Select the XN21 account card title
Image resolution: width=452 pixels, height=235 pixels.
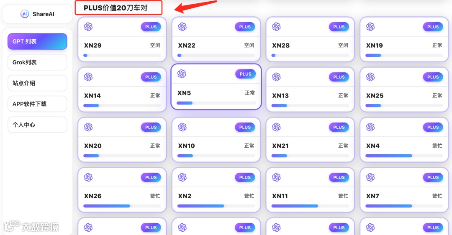coord(280,146)
